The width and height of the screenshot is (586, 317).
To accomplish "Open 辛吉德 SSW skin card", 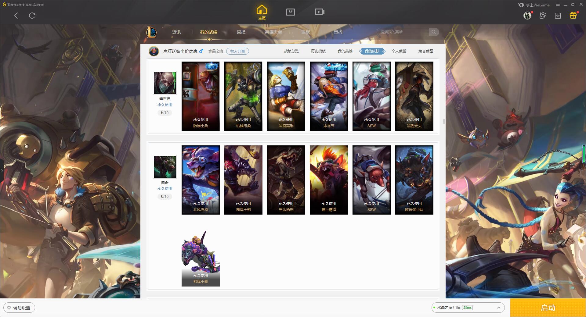I will [371, 96].
